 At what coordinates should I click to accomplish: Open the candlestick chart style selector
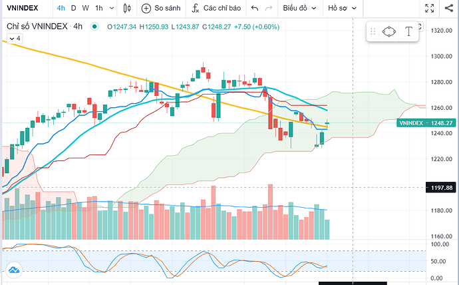128,9
